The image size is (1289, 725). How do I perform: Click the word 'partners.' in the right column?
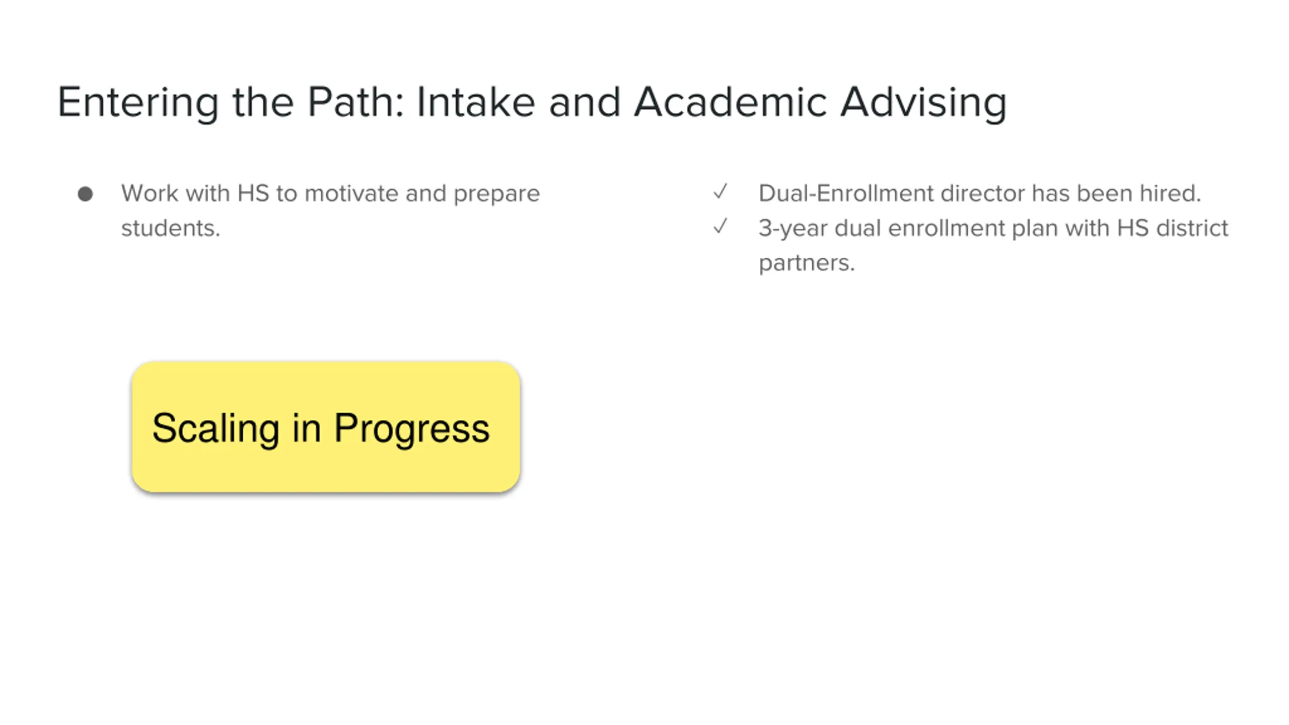tap(807, 263)
